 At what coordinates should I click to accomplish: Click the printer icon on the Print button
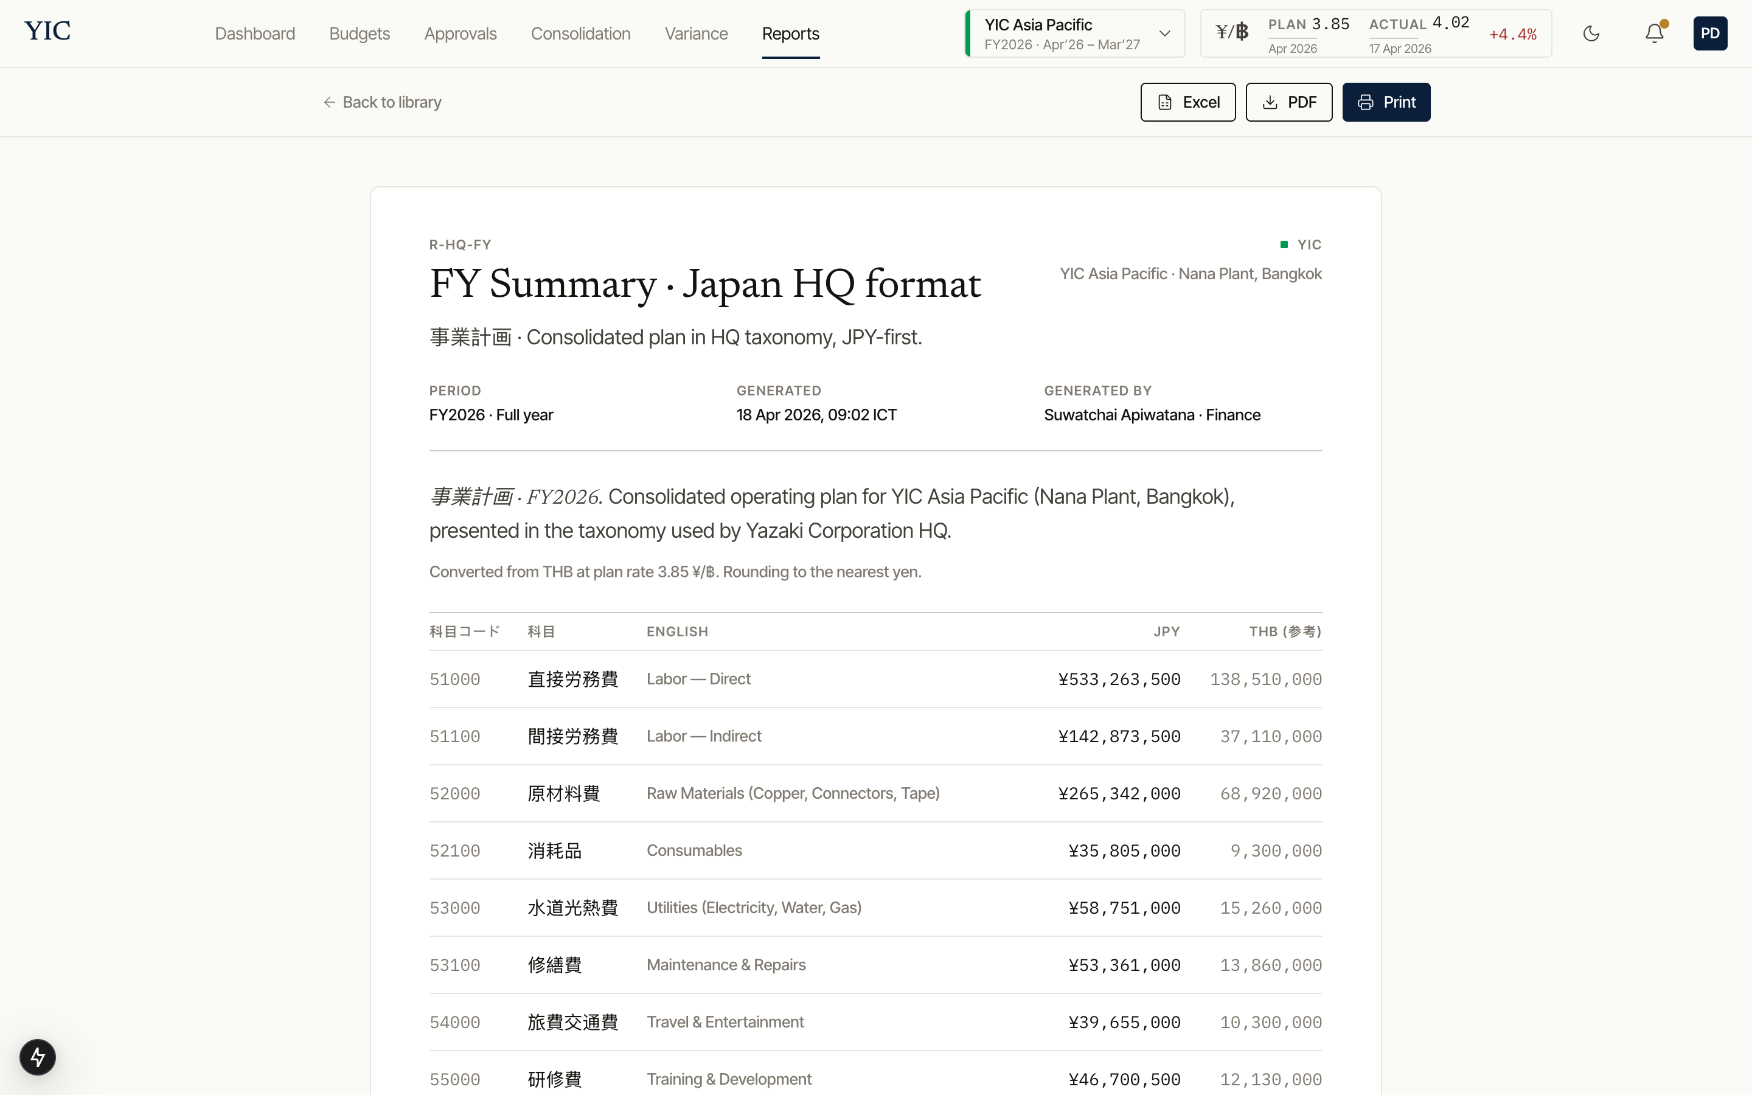pos(1364,102)
